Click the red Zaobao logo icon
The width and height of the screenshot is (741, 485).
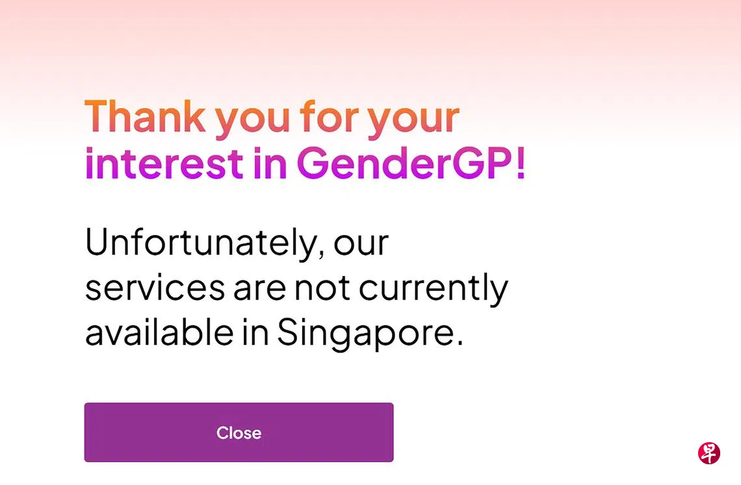click(708, 453)
